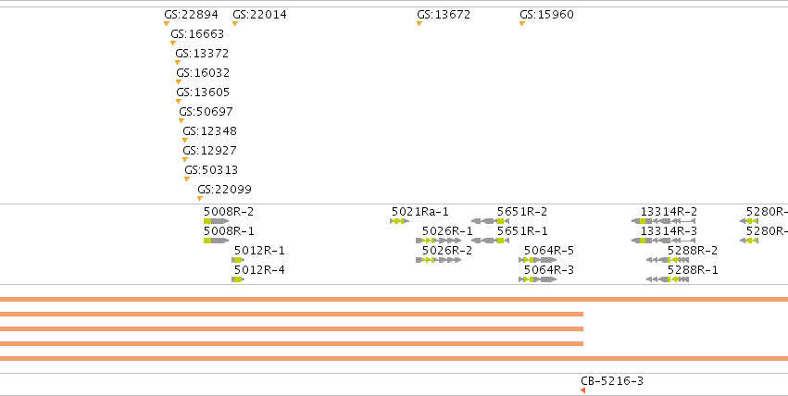Click the 13314R-2 transcript label
788x396 pixels.
pos(669,212)
